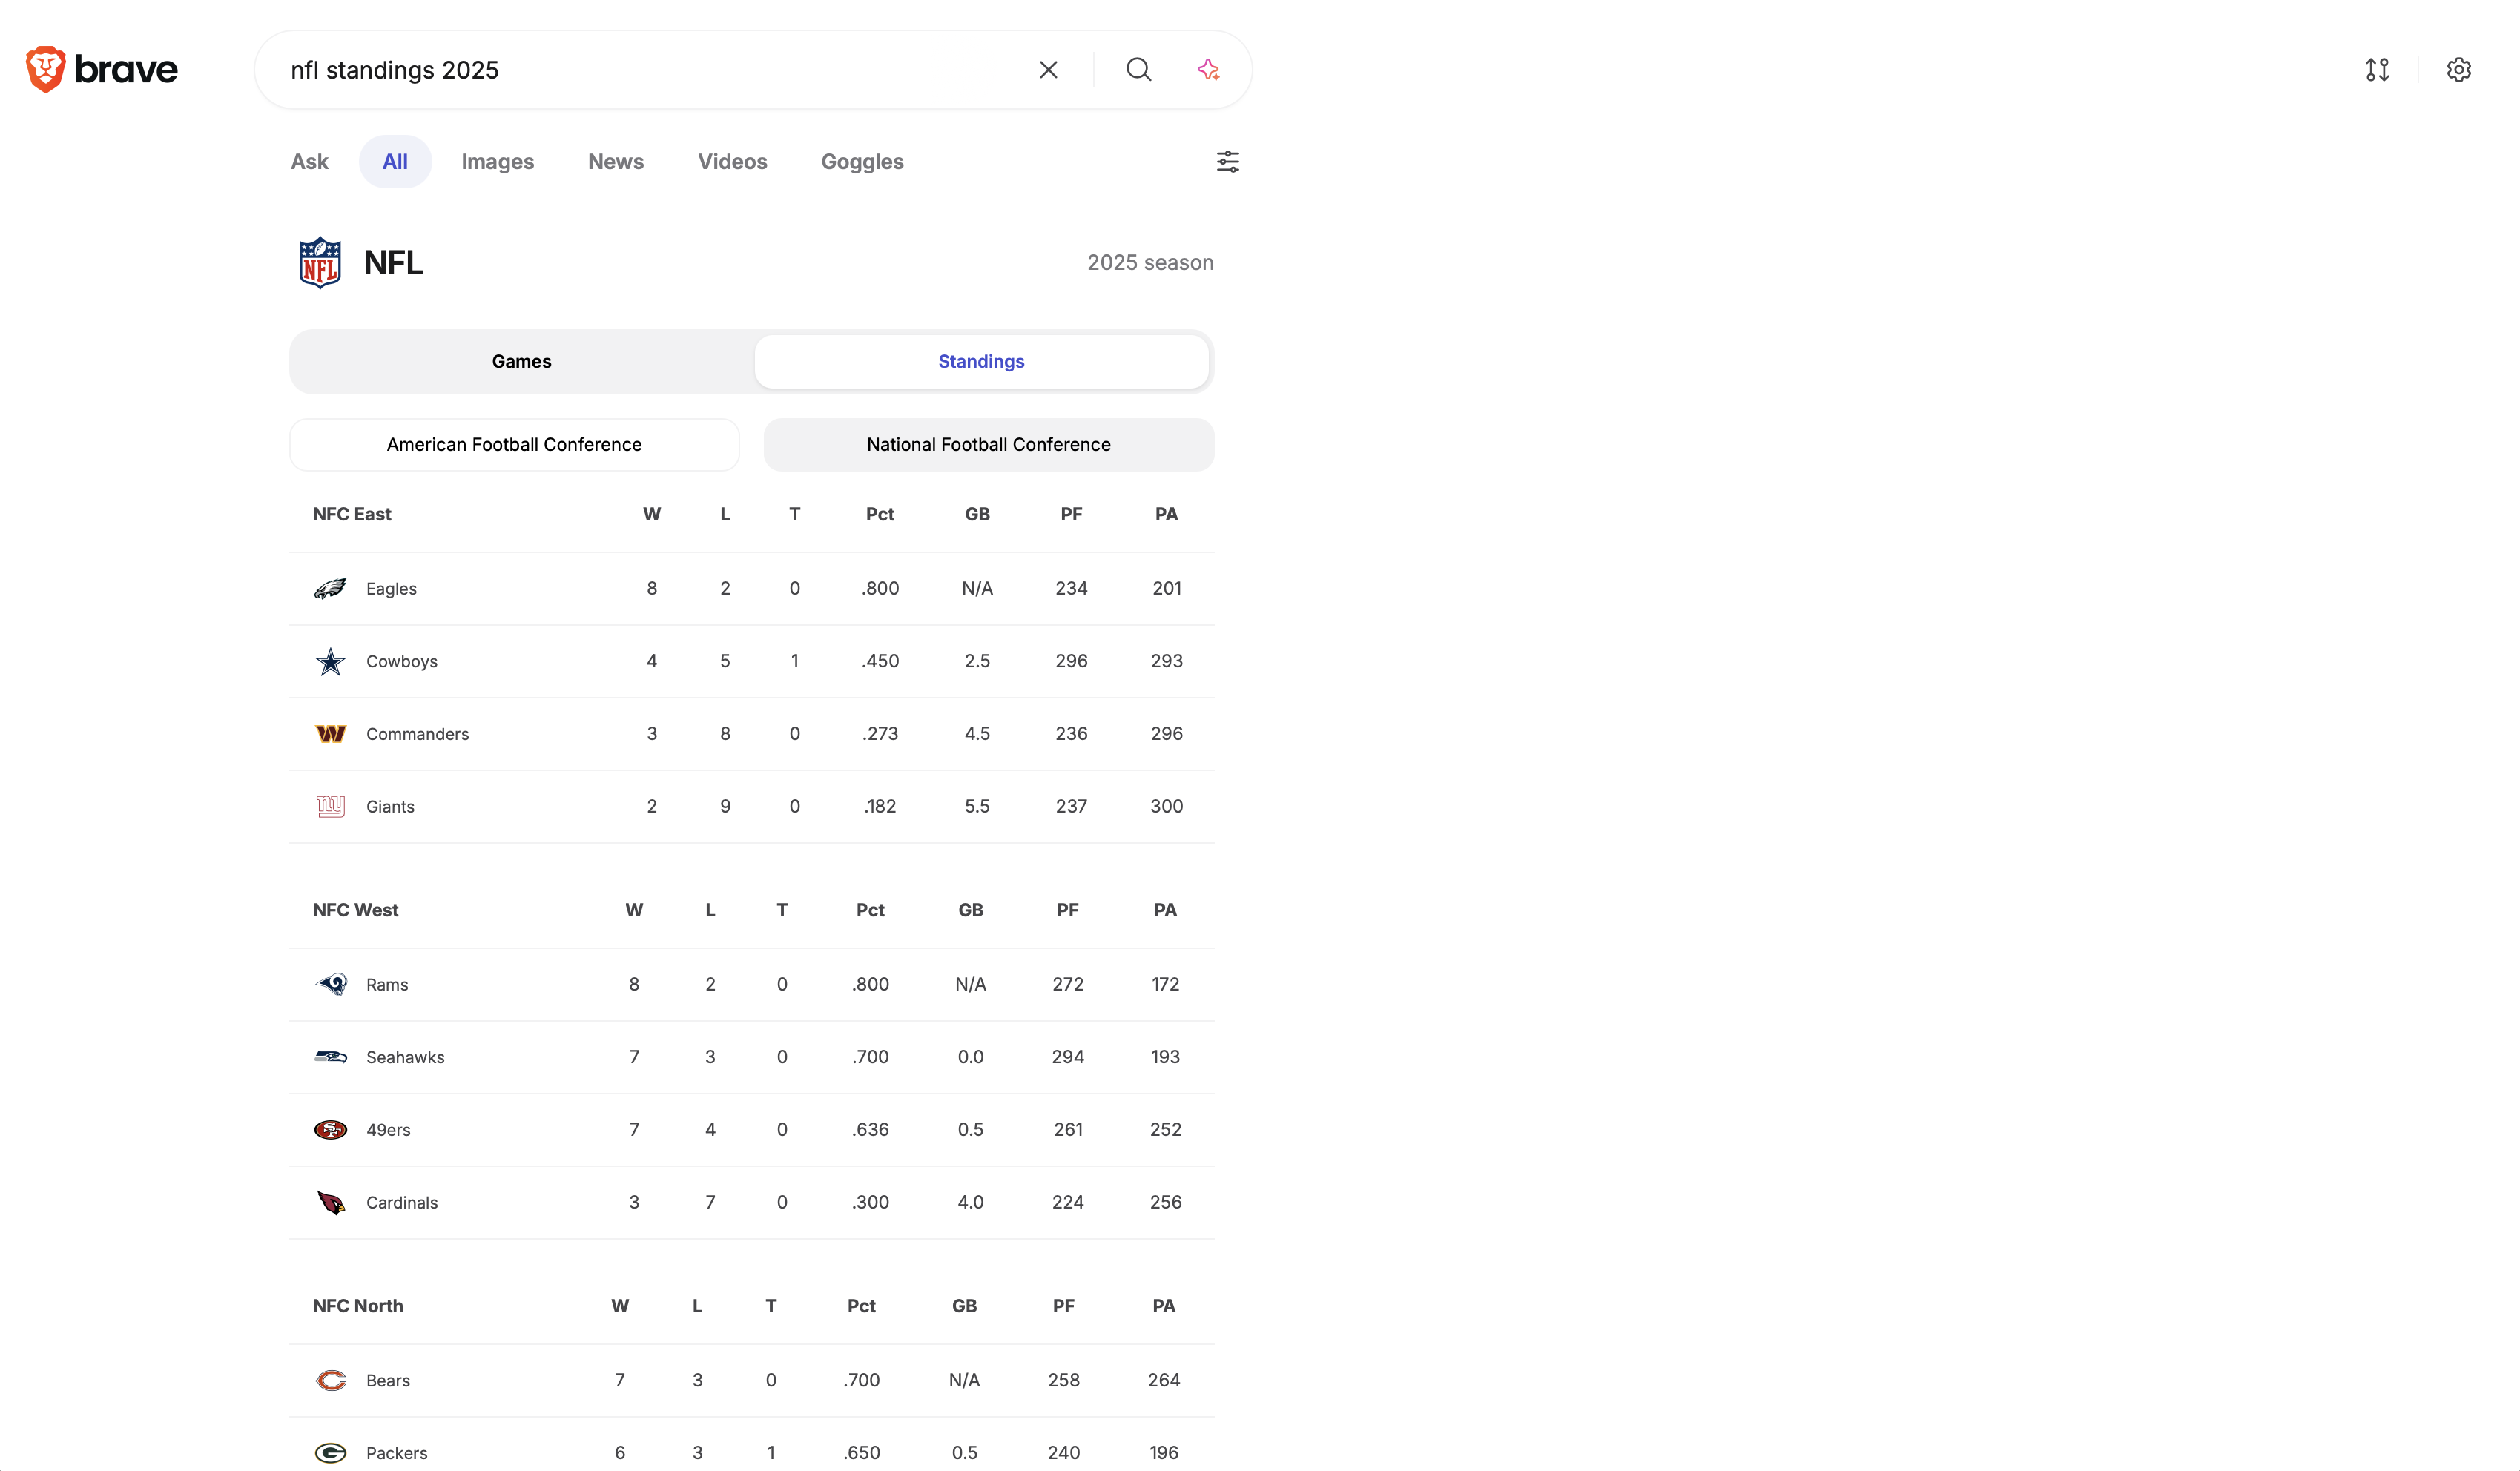Screen dimensions: 2520x1471
Task: Click the Cowboys star logo
Action: point(330,662)
